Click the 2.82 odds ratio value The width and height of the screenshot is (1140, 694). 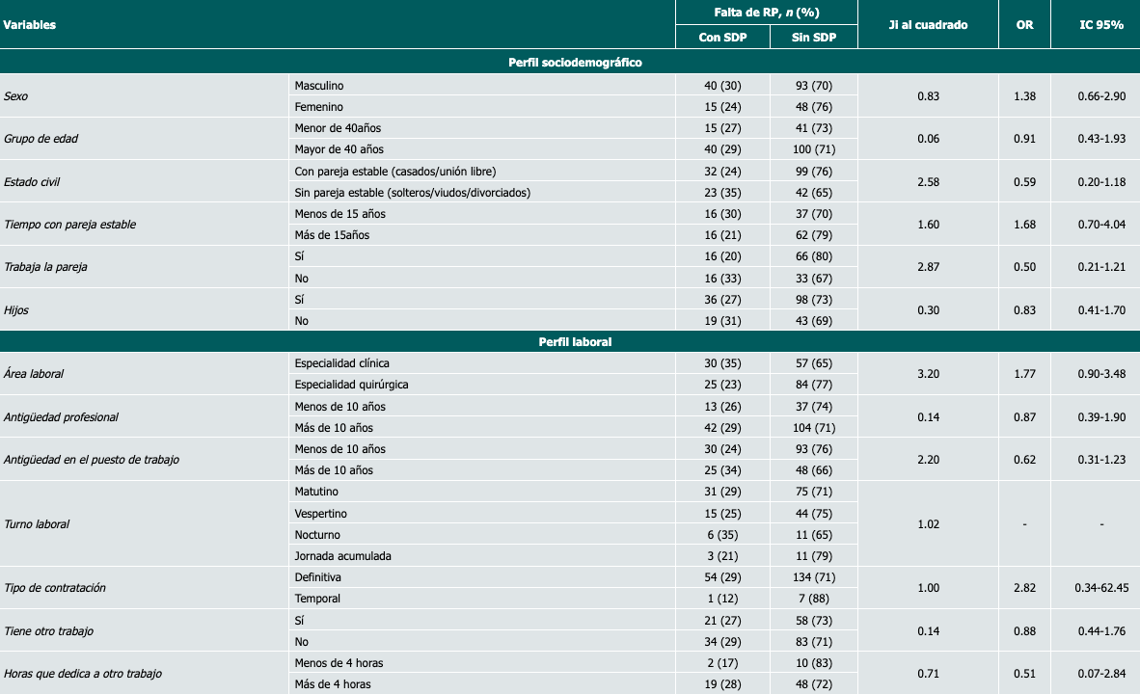point(1024,588)
